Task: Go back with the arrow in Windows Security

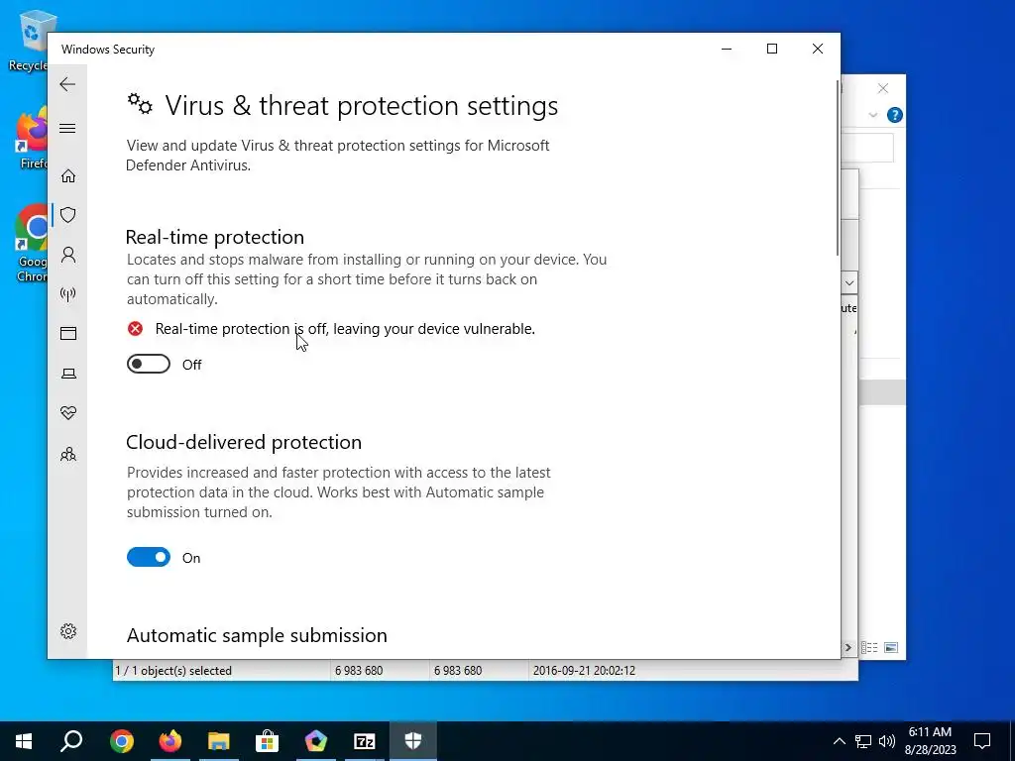Action: coord(67,84)
